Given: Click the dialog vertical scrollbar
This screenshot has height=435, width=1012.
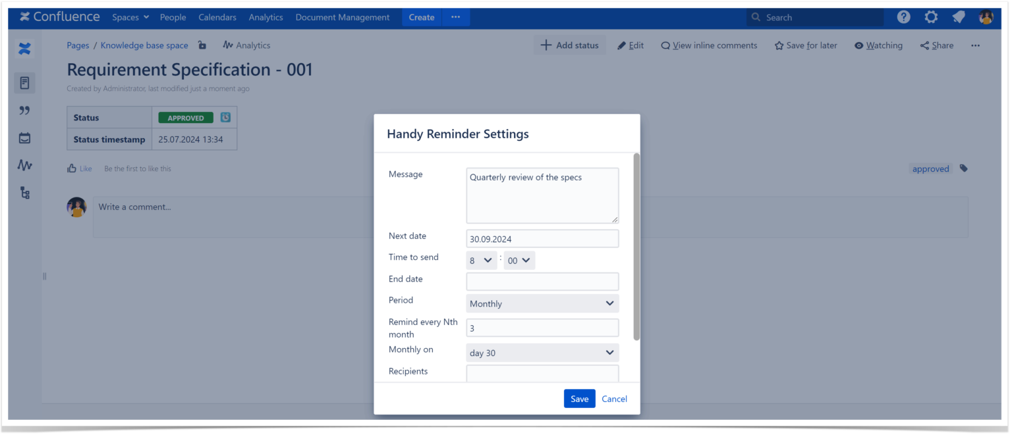Looking at the screenshot, I should click(636, 247).
